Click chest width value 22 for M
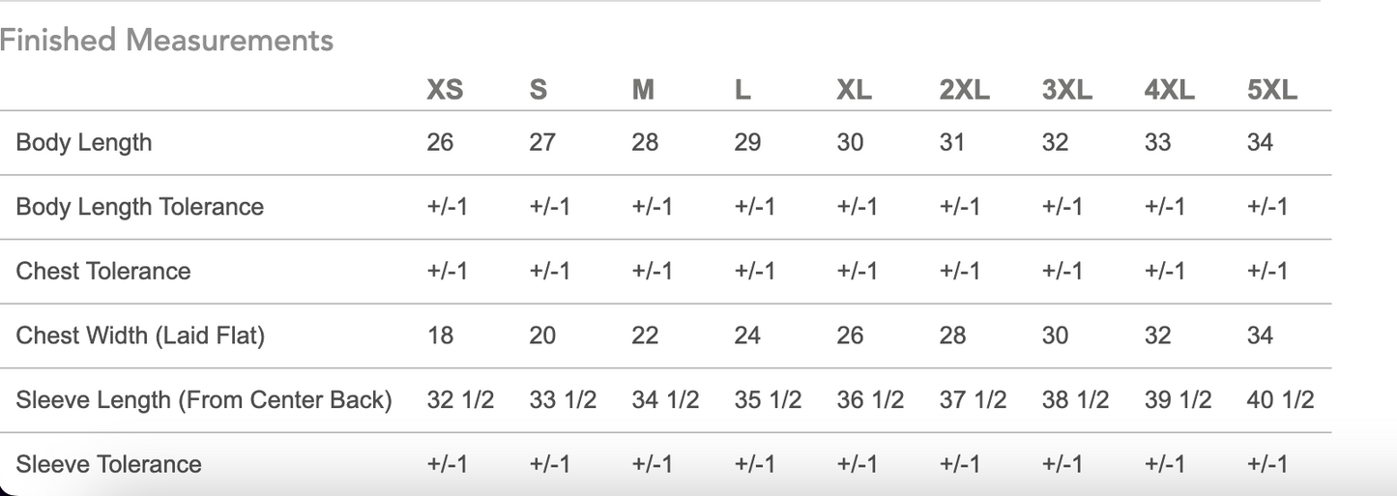1397x496 pixels. [645, 336]
